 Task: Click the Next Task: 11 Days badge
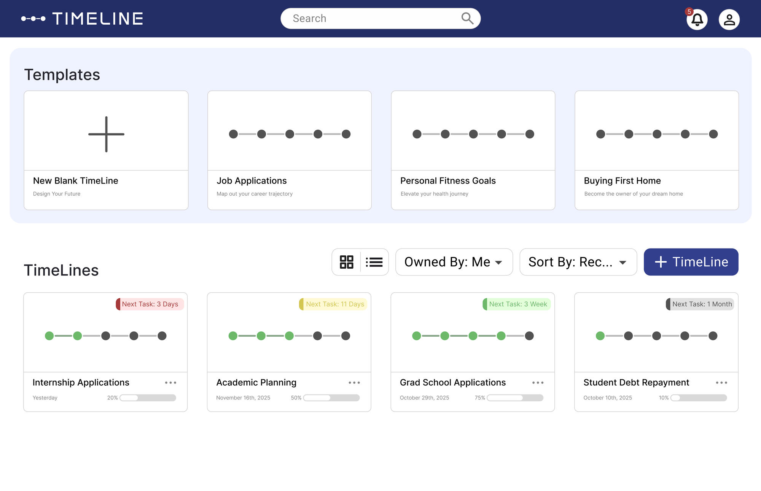(333, 304)
